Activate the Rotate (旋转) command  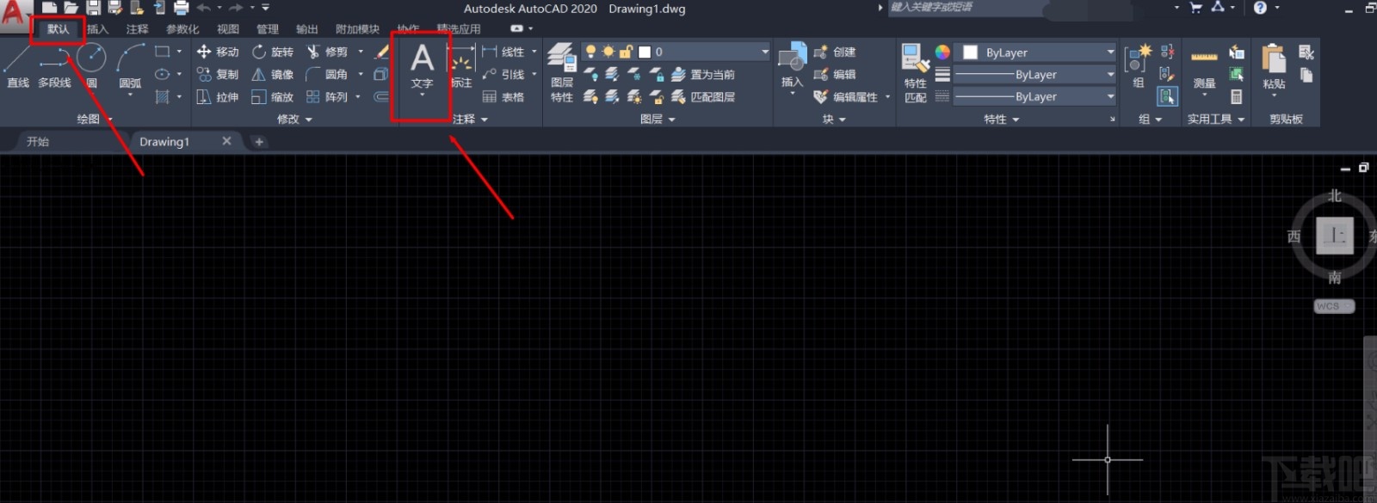[x=272, y=52]
